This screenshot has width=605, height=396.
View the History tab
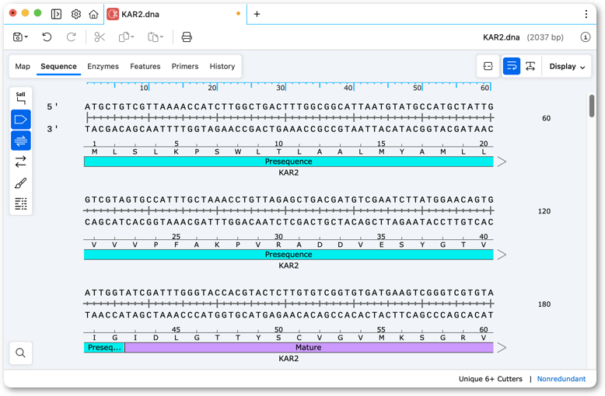pyautogui.click(x=222, y=66)
